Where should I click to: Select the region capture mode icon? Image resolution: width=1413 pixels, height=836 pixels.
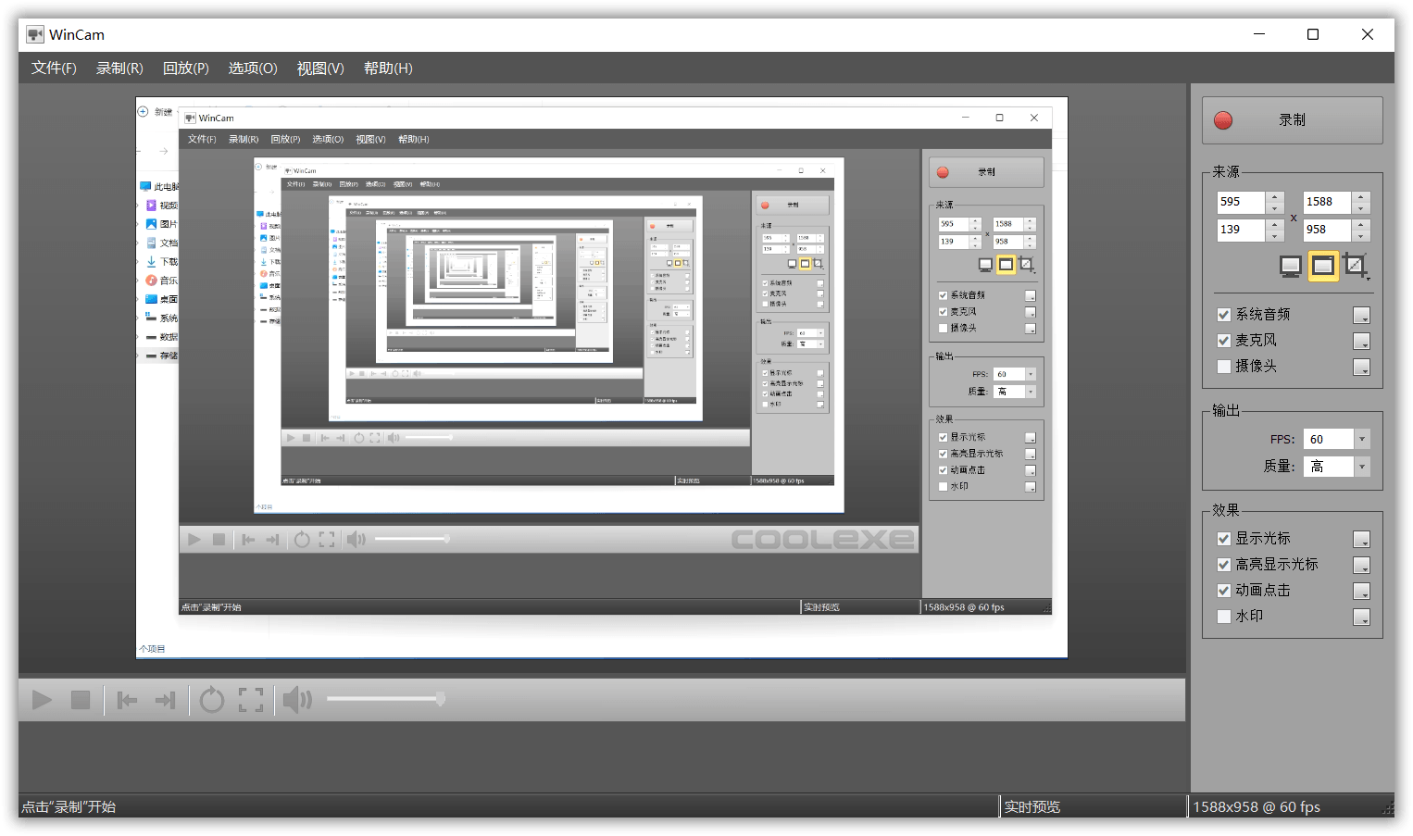1356,266
